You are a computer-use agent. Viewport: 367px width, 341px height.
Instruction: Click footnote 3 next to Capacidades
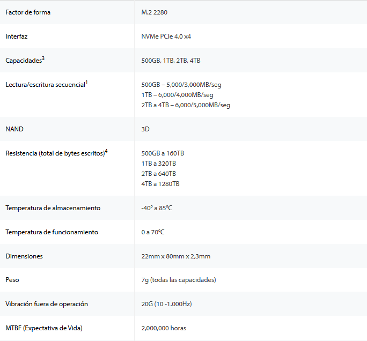pyautogui.click(x=43, y=58)
